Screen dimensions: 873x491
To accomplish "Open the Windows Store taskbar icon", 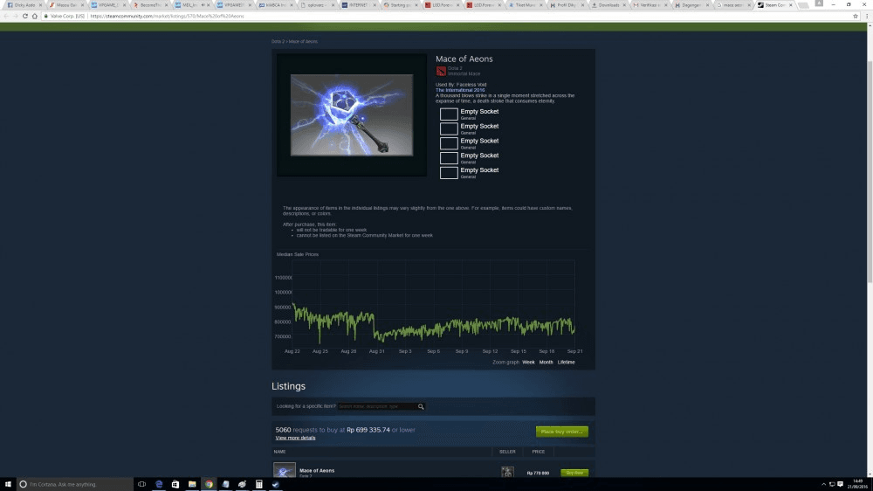I will point(175,484).
